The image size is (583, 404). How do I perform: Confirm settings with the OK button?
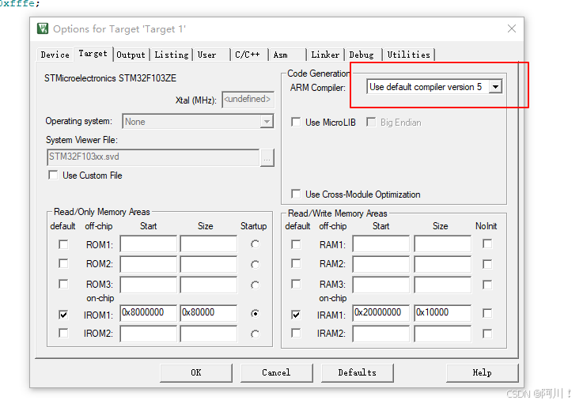(196, 373)
